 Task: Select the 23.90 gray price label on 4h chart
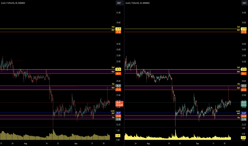[118, 119]
